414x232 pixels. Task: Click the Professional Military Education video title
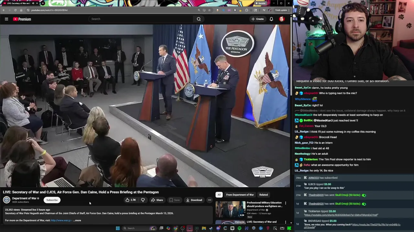click(264, 204)
